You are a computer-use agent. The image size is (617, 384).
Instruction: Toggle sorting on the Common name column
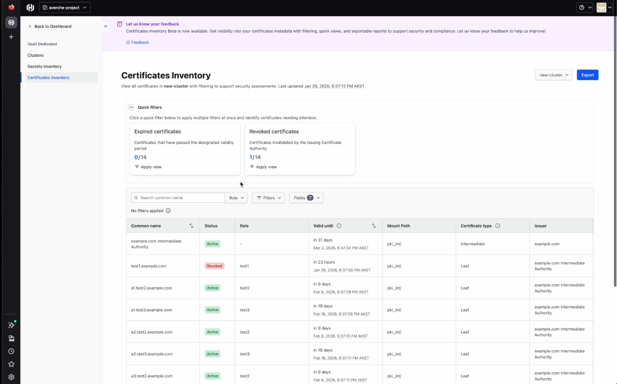191,225
